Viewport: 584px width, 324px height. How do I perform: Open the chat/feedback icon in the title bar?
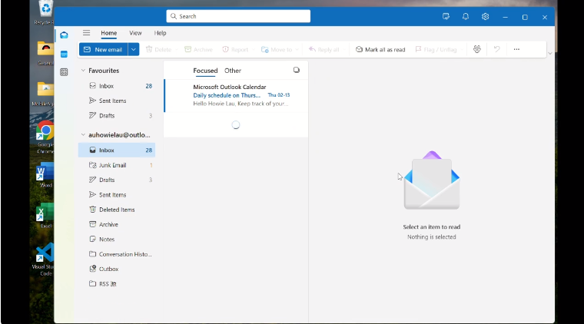[x=446, y=16]
